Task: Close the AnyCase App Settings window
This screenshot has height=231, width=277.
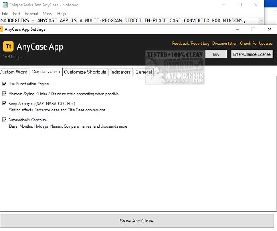Action: [269, 29]
